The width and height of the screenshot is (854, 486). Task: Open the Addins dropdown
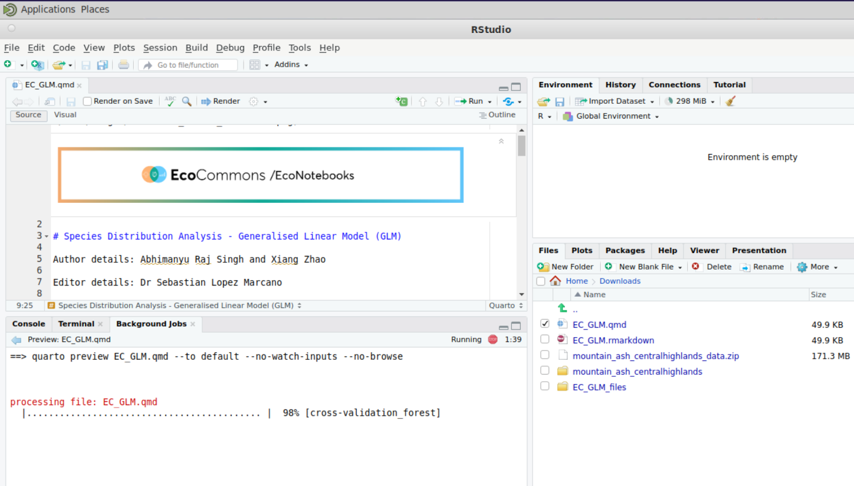click(291, 65)
